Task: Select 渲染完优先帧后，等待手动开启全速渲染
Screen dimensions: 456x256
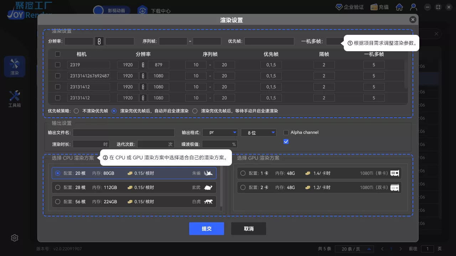Action: point(195,111)
